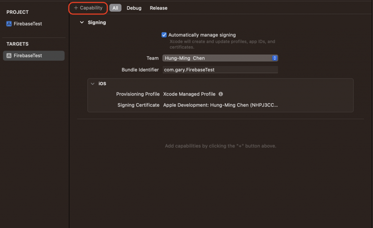Collapse the Signing section chevron
This screenshot has width=373, height=228.
tap(82, 22)
